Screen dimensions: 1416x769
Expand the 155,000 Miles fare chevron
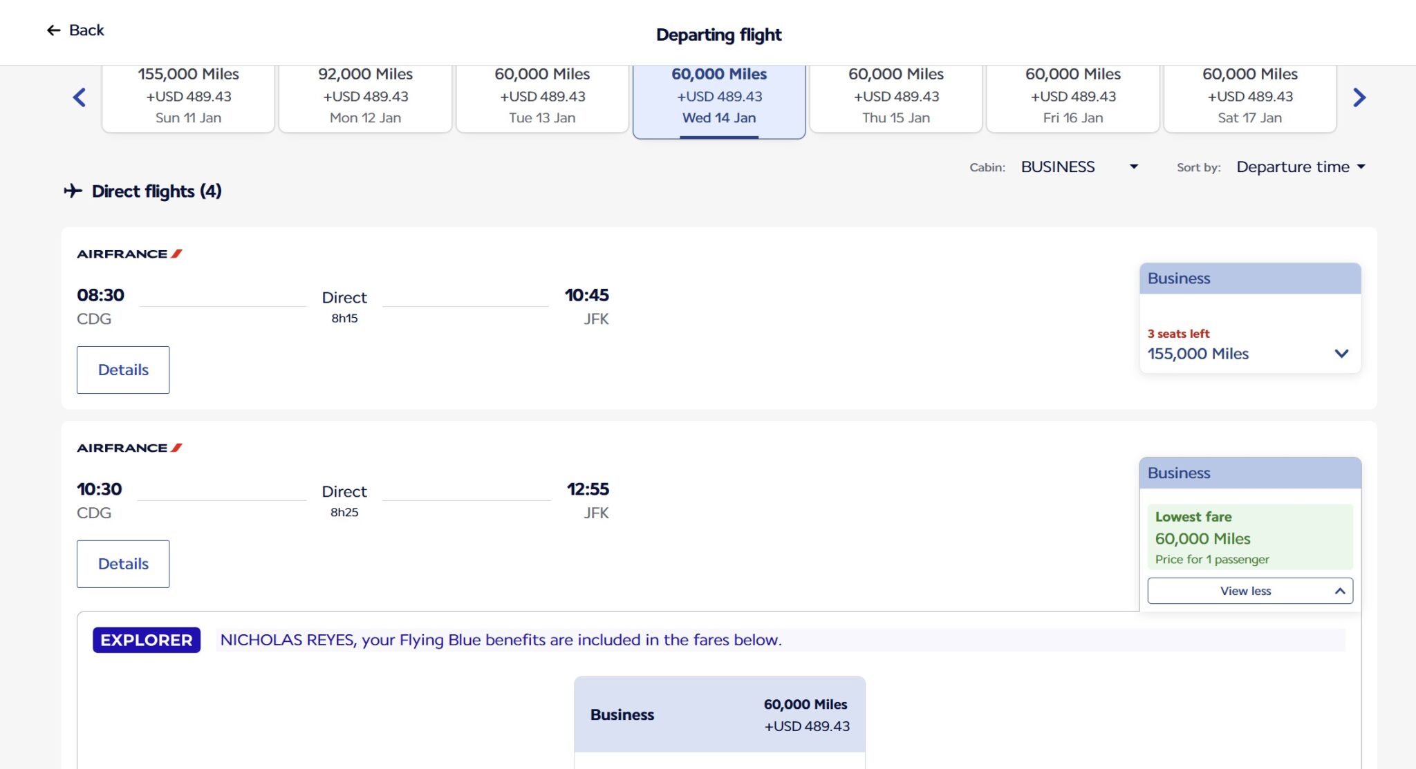click(x=1341, y=354)
